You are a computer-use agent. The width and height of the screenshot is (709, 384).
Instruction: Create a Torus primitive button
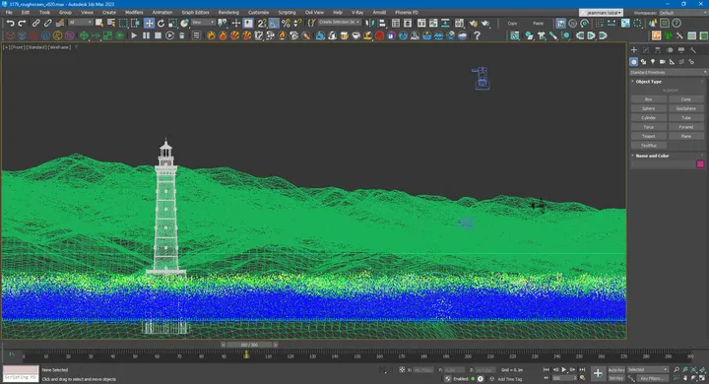[x=648, y=127]
